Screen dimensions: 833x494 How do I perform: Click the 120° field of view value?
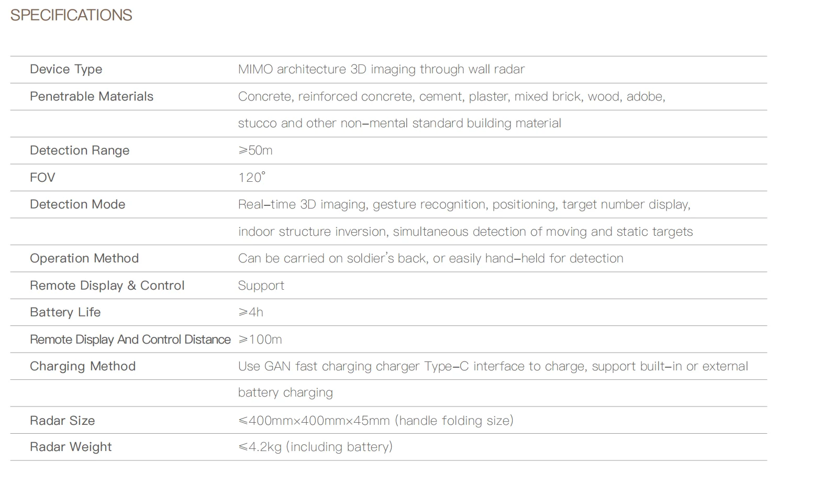click(252, 177)
